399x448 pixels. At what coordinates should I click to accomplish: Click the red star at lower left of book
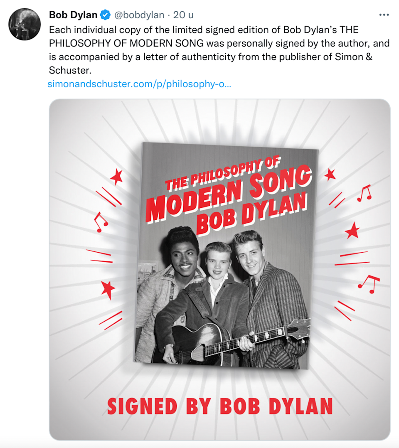(x=108, y=289)
